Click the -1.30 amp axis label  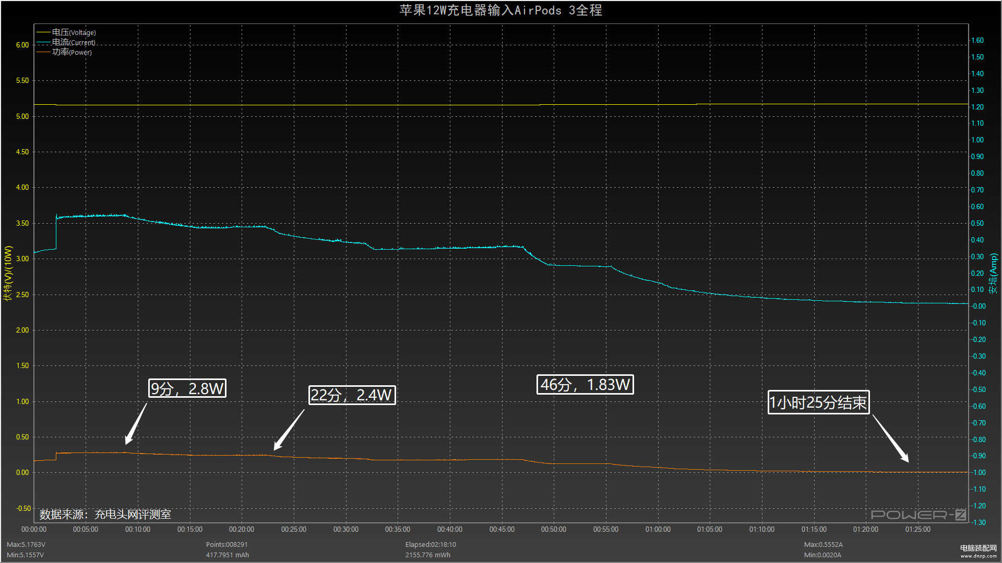click(979, 522)
